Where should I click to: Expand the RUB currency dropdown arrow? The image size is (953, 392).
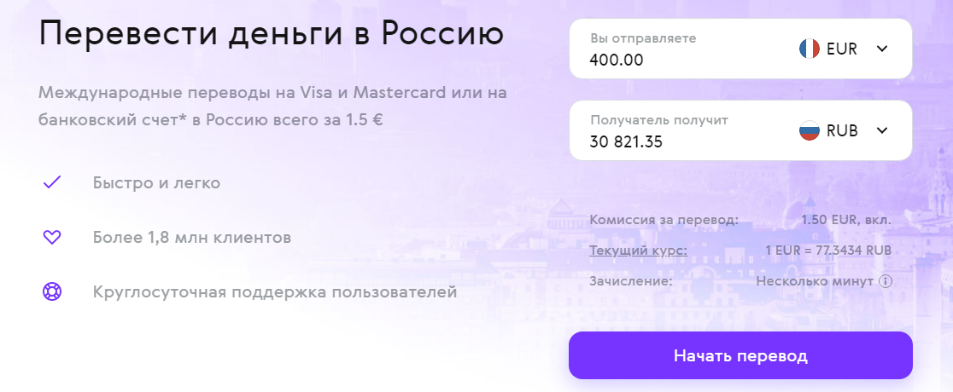tap(883, 130)
